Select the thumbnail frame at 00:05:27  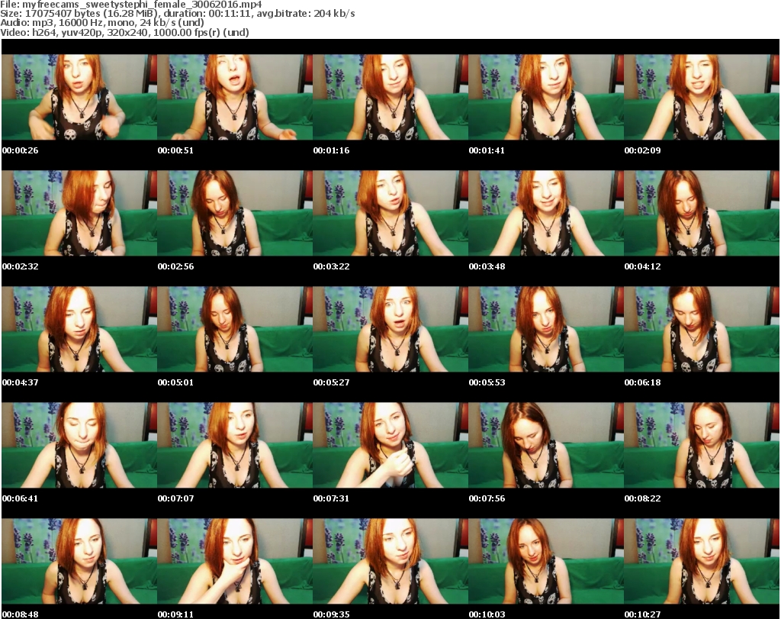coord(390,329)
